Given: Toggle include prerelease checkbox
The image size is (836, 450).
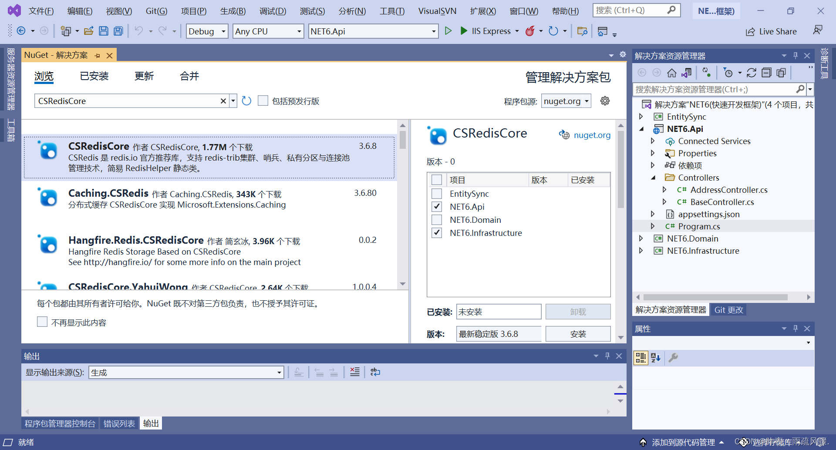Looking at the screenshot, I should coord(263,101).
